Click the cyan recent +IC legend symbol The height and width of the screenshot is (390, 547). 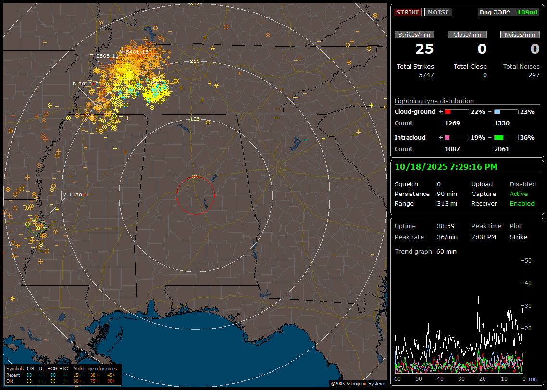tap(64, 375)
